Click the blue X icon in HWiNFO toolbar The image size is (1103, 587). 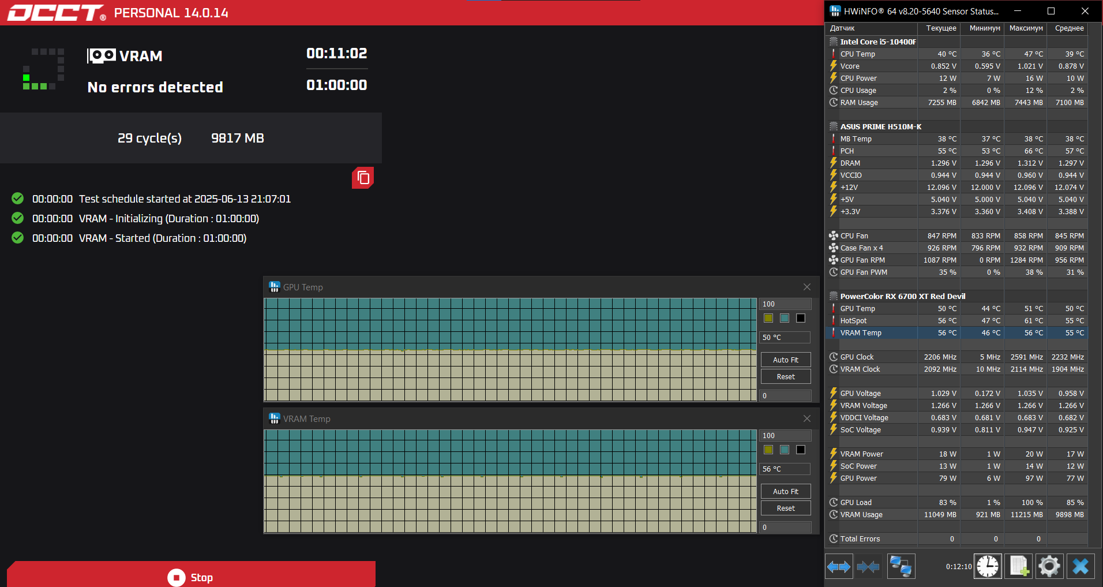[1081, 566]
